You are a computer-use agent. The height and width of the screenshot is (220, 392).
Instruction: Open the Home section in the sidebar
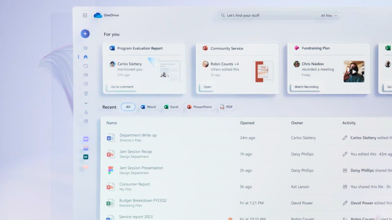(85, 57)
